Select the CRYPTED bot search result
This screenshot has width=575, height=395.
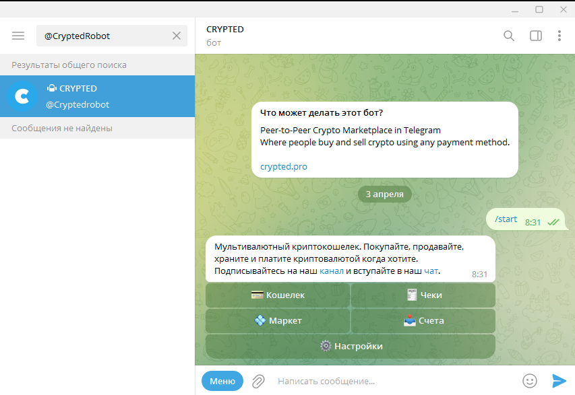[108, 96]
